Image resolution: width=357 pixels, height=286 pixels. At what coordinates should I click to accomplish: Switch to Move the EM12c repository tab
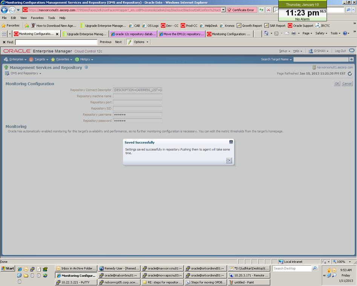pyautogui.click(x=181, y=34)
